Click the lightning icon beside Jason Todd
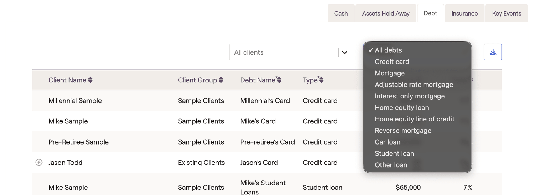534x195 pixels. click(x=39, y=163)
